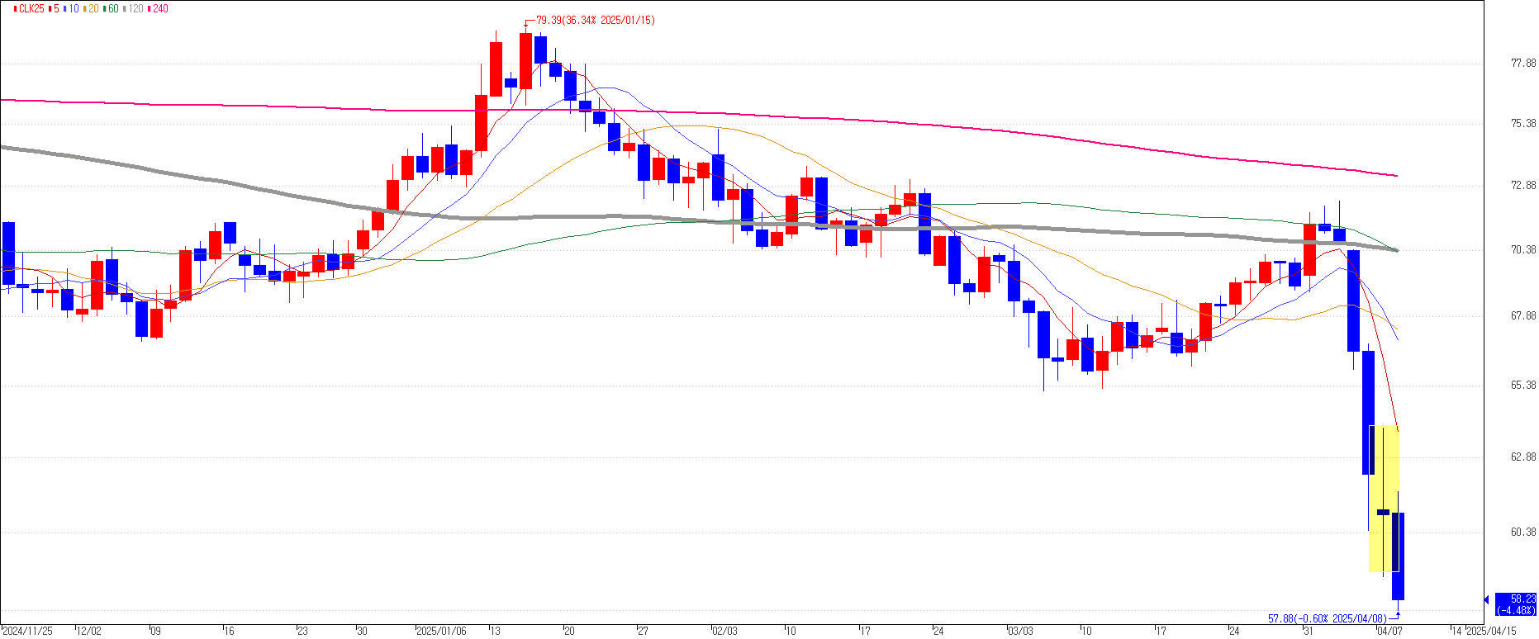Toggle the blue 10-period MA legend
The height and width of the screenshot is (639, 1539).
click(x=73, y=8)
